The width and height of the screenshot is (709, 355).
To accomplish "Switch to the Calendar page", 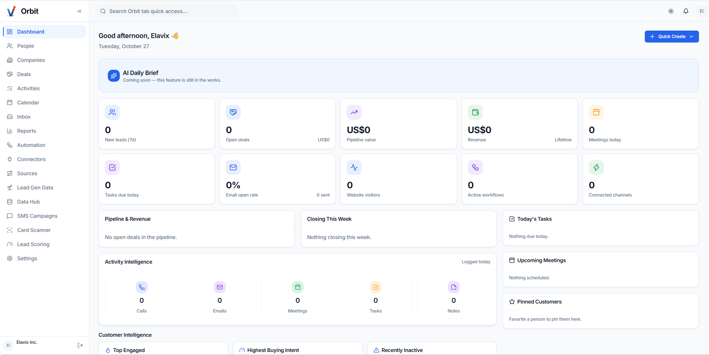I will pos(44,103).
